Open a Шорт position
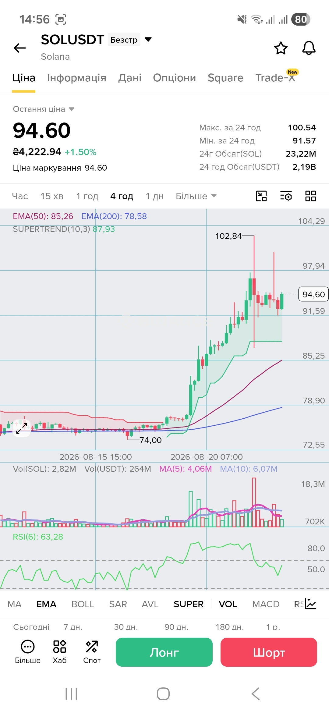This screenshot has width=329, height=713. 269,652
